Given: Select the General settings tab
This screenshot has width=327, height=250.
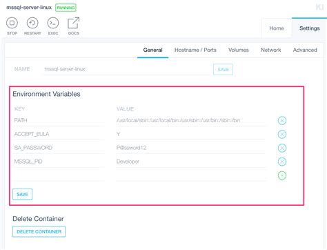Looking at the screenshot, I should click(152, 50).
